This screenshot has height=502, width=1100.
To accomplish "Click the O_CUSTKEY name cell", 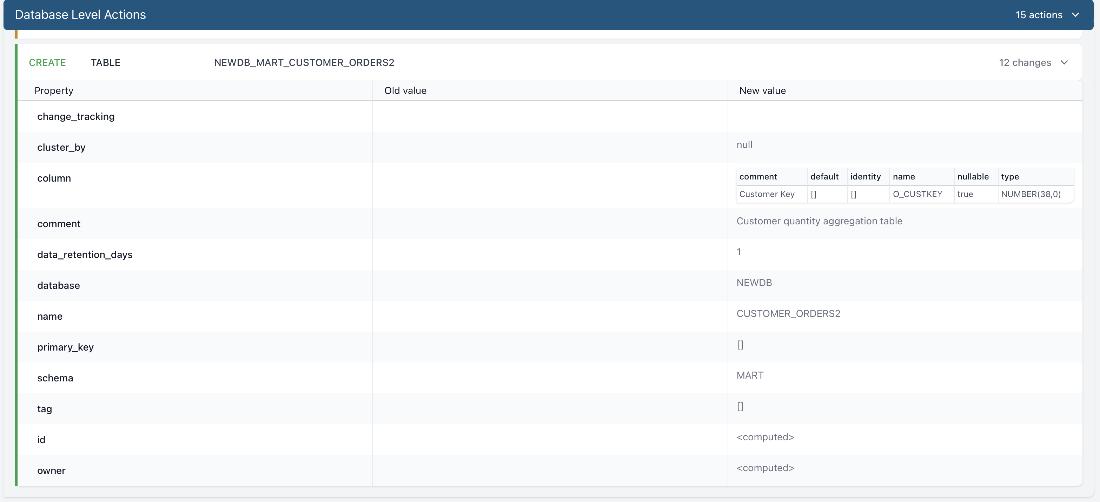I will coord(917,194).
